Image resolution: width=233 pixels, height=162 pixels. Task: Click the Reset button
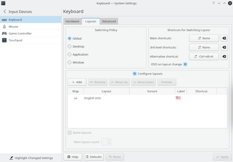point(115,157)
